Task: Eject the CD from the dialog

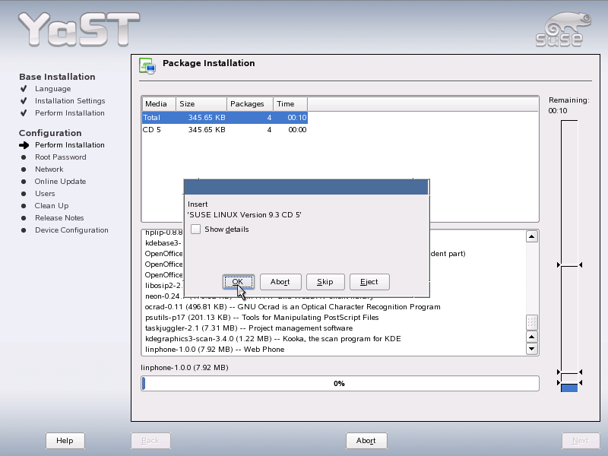Action: [369, 282]
